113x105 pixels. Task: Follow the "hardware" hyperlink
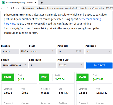pos(10,24)
